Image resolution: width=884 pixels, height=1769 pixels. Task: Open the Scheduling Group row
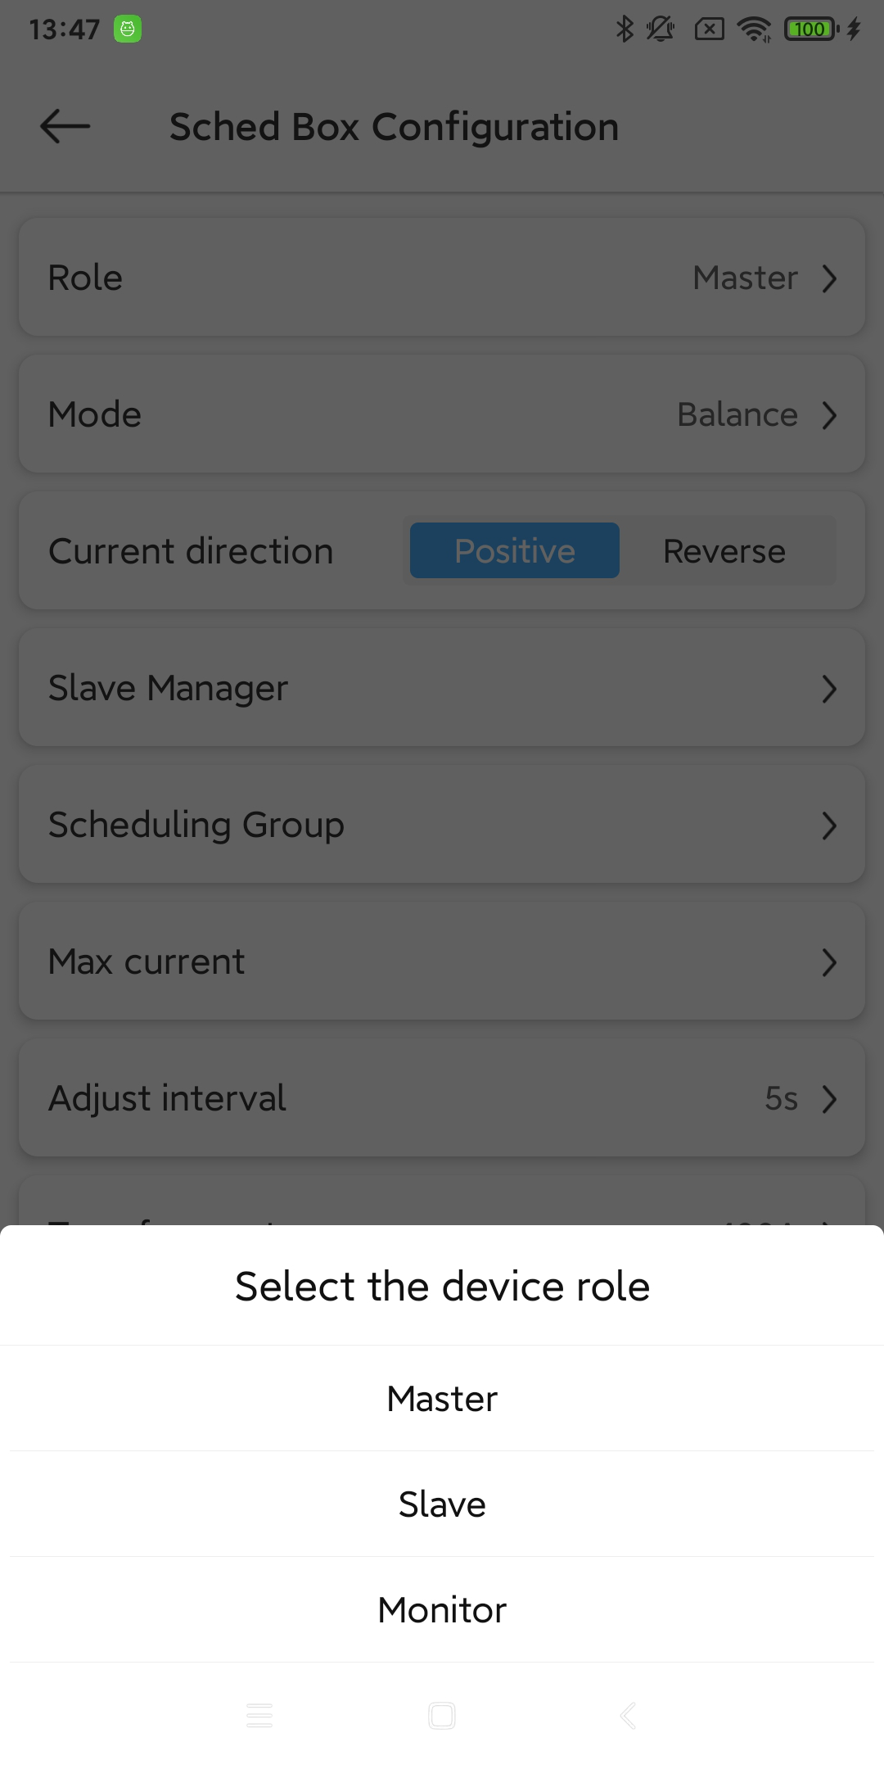[442, 825]
